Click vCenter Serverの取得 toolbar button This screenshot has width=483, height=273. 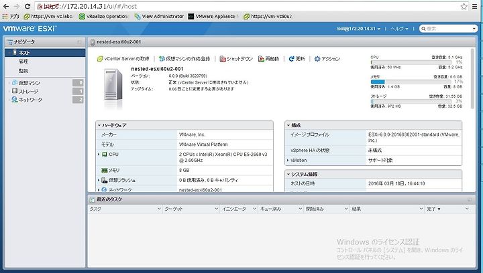123,59
